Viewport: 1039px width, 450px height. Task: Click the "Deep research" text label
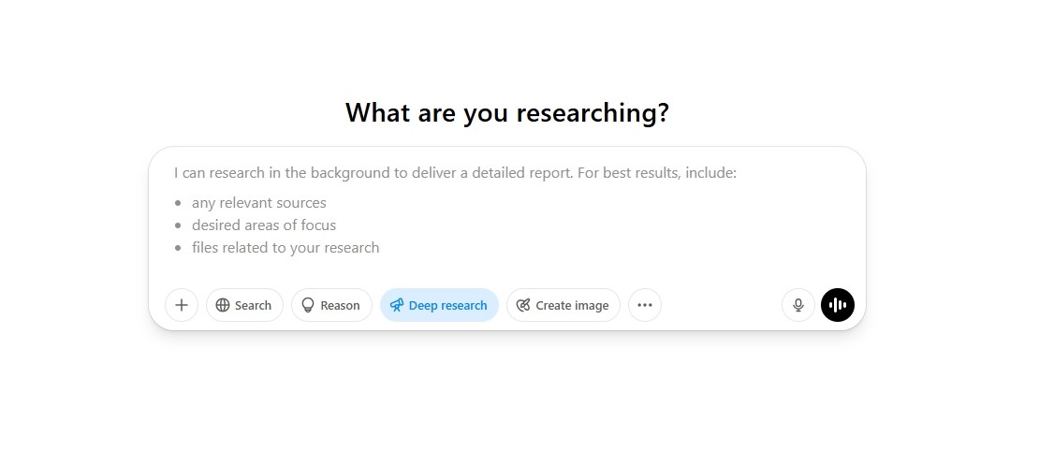[x=448, y=306]
